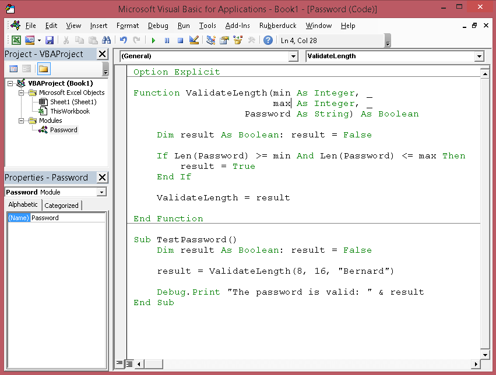Click the View Object icon in Project panel
The height and width of the screenshot is (375, 496).
pyautogui.click(x=27, y=69)
